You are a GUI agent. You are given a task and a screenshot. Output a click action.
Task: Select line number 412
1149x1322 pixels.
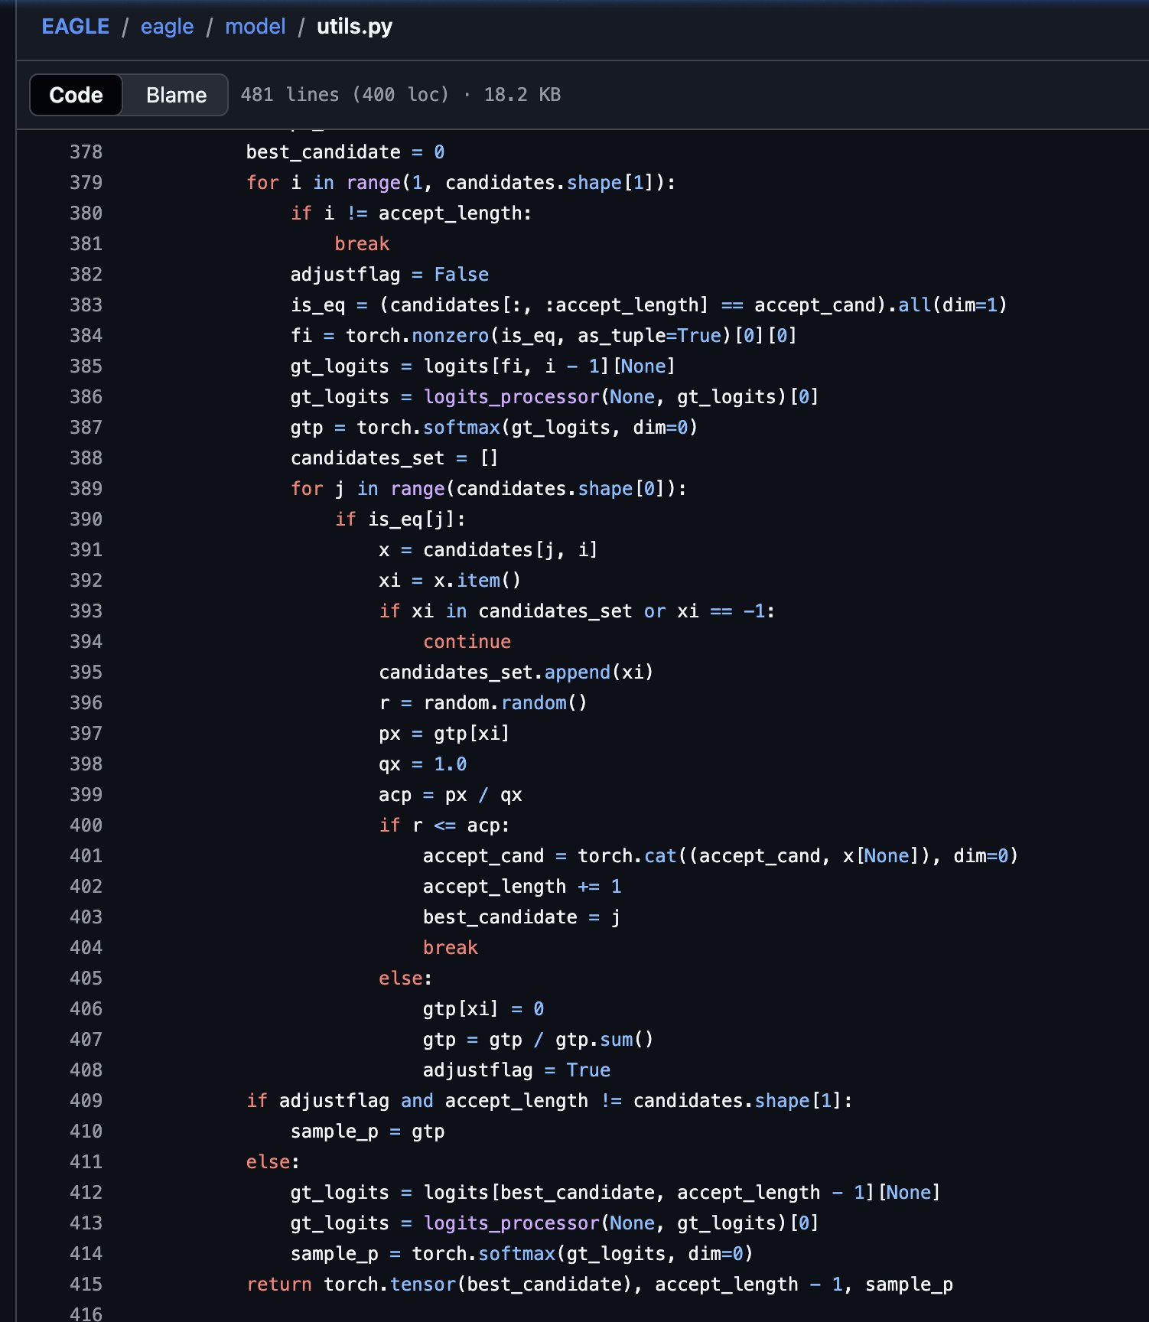coord(86,1193)
